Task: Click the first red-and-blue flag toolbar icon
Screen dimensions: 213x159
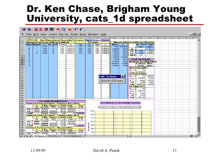Action: [76, 29]
